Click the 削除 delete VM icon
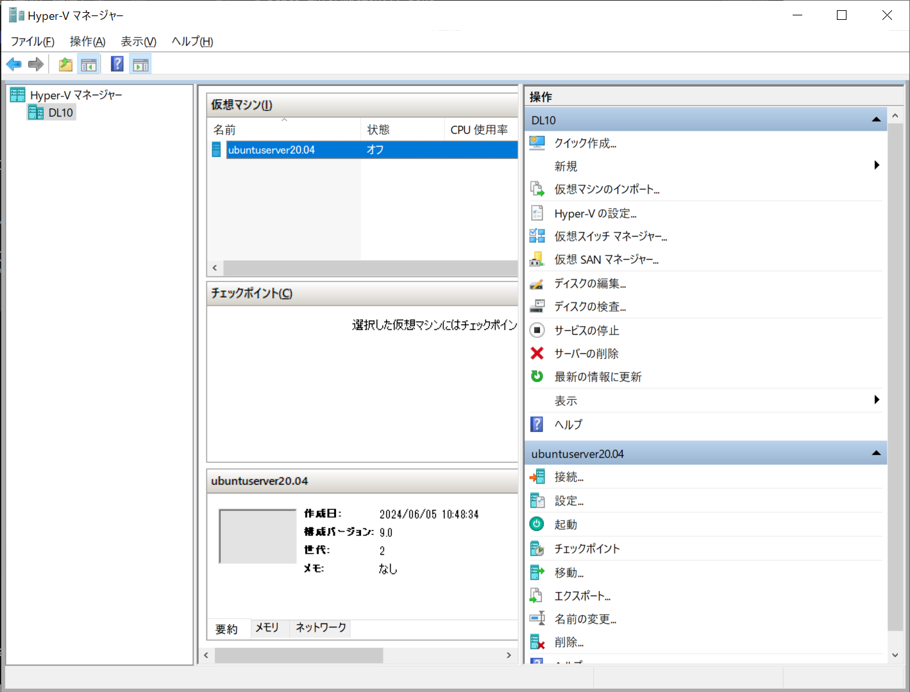 pos(537,641)
